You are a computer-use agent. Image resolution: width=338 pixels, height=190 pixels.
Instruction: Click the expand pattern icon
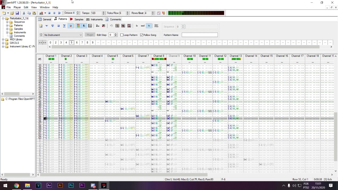pos(123,26)
